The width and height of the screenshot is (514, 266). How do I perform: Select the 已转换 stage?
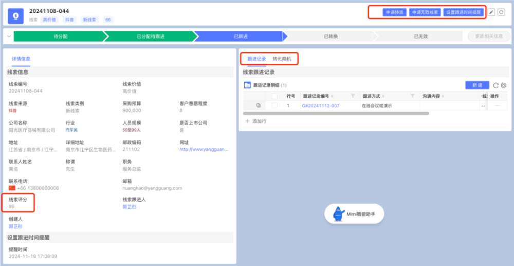(x=331, y=37)
